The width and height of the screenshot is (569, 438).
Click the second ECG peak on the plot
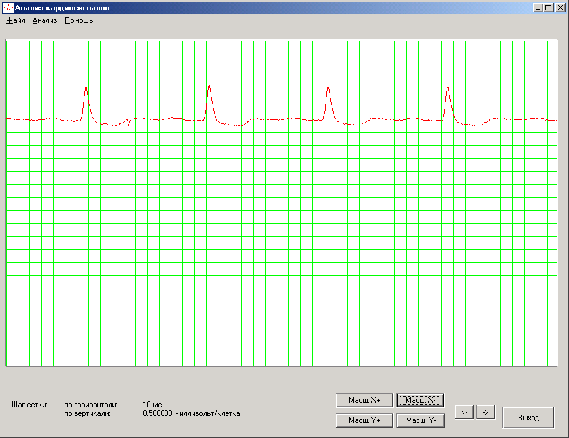(209, 85)
